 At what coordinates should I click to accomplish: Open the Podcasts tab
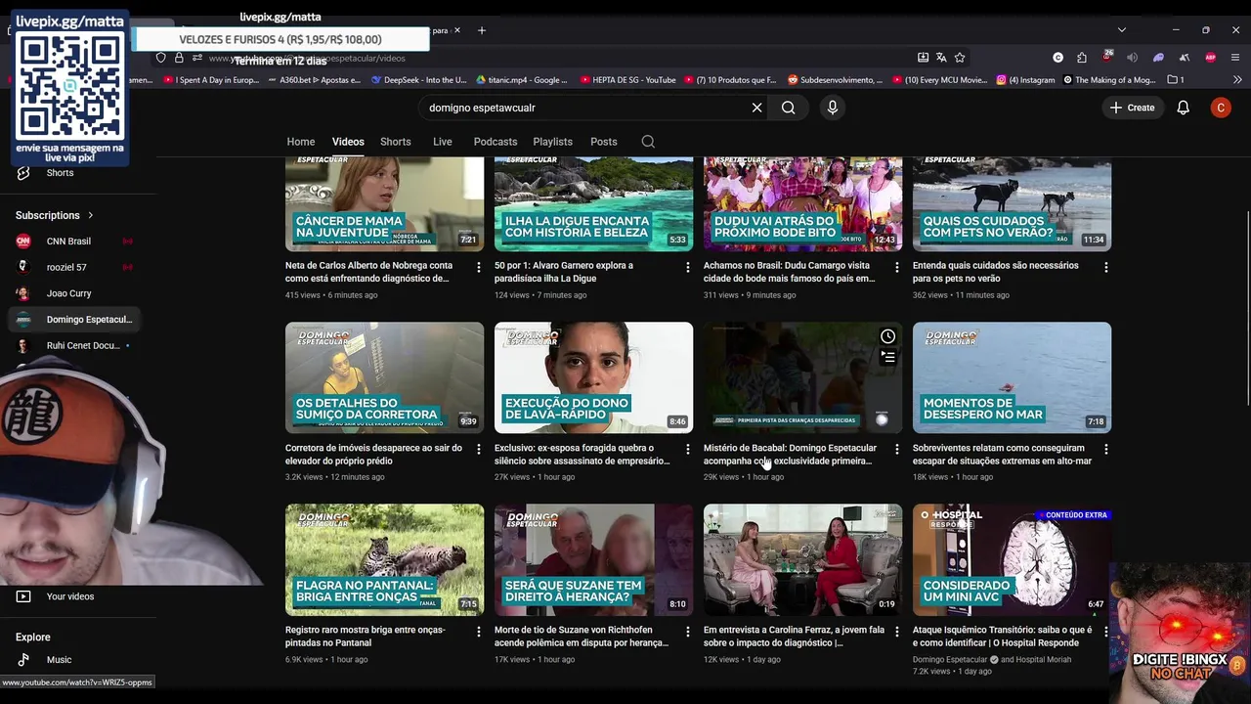tap(496, 142)
